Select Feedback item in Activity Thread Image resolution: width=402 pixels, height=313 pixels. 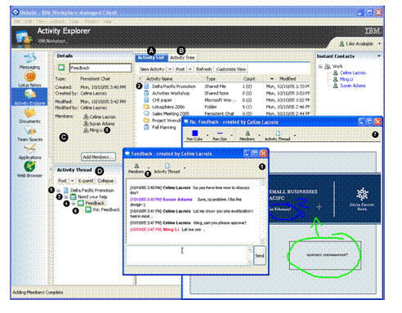(x=95, y=203)
